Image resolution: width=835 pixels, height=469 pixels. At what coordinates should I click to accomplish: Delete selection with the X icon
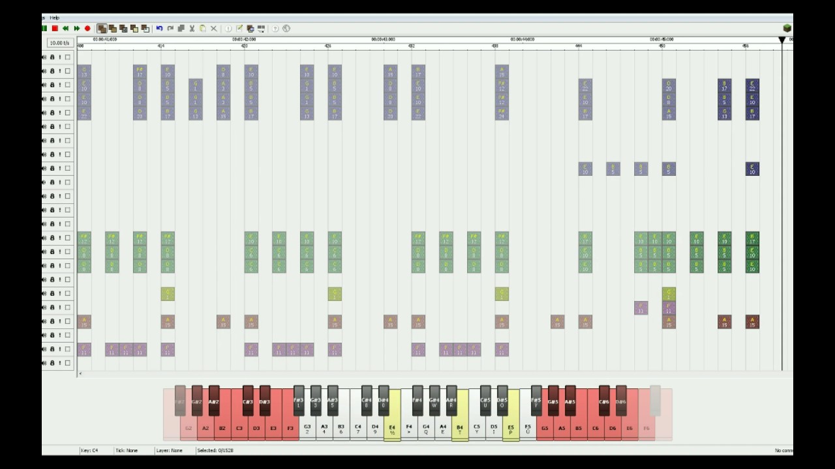click(213, 29)
